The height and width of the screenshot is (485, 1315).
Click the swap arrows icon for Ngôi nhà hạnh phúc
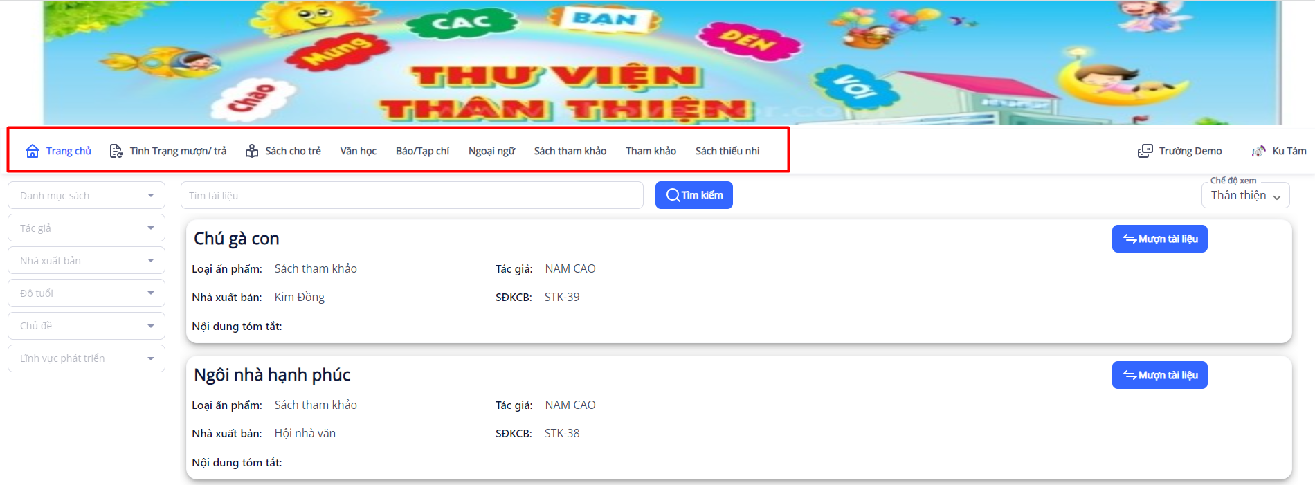(x=1130, y=375)
